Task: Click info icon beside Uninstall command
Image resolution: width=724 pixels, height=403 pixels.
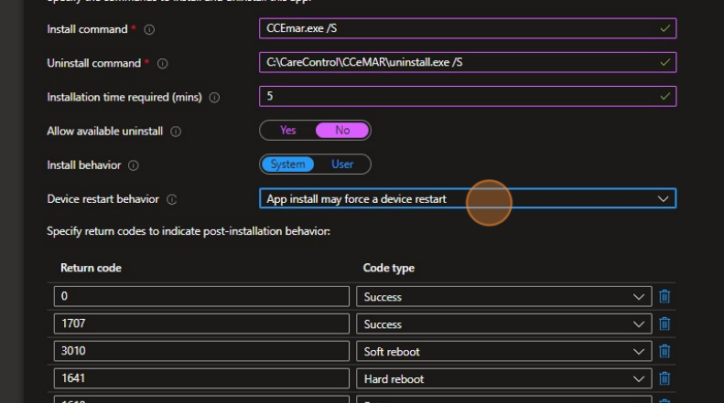Action: tap(163, 63)
